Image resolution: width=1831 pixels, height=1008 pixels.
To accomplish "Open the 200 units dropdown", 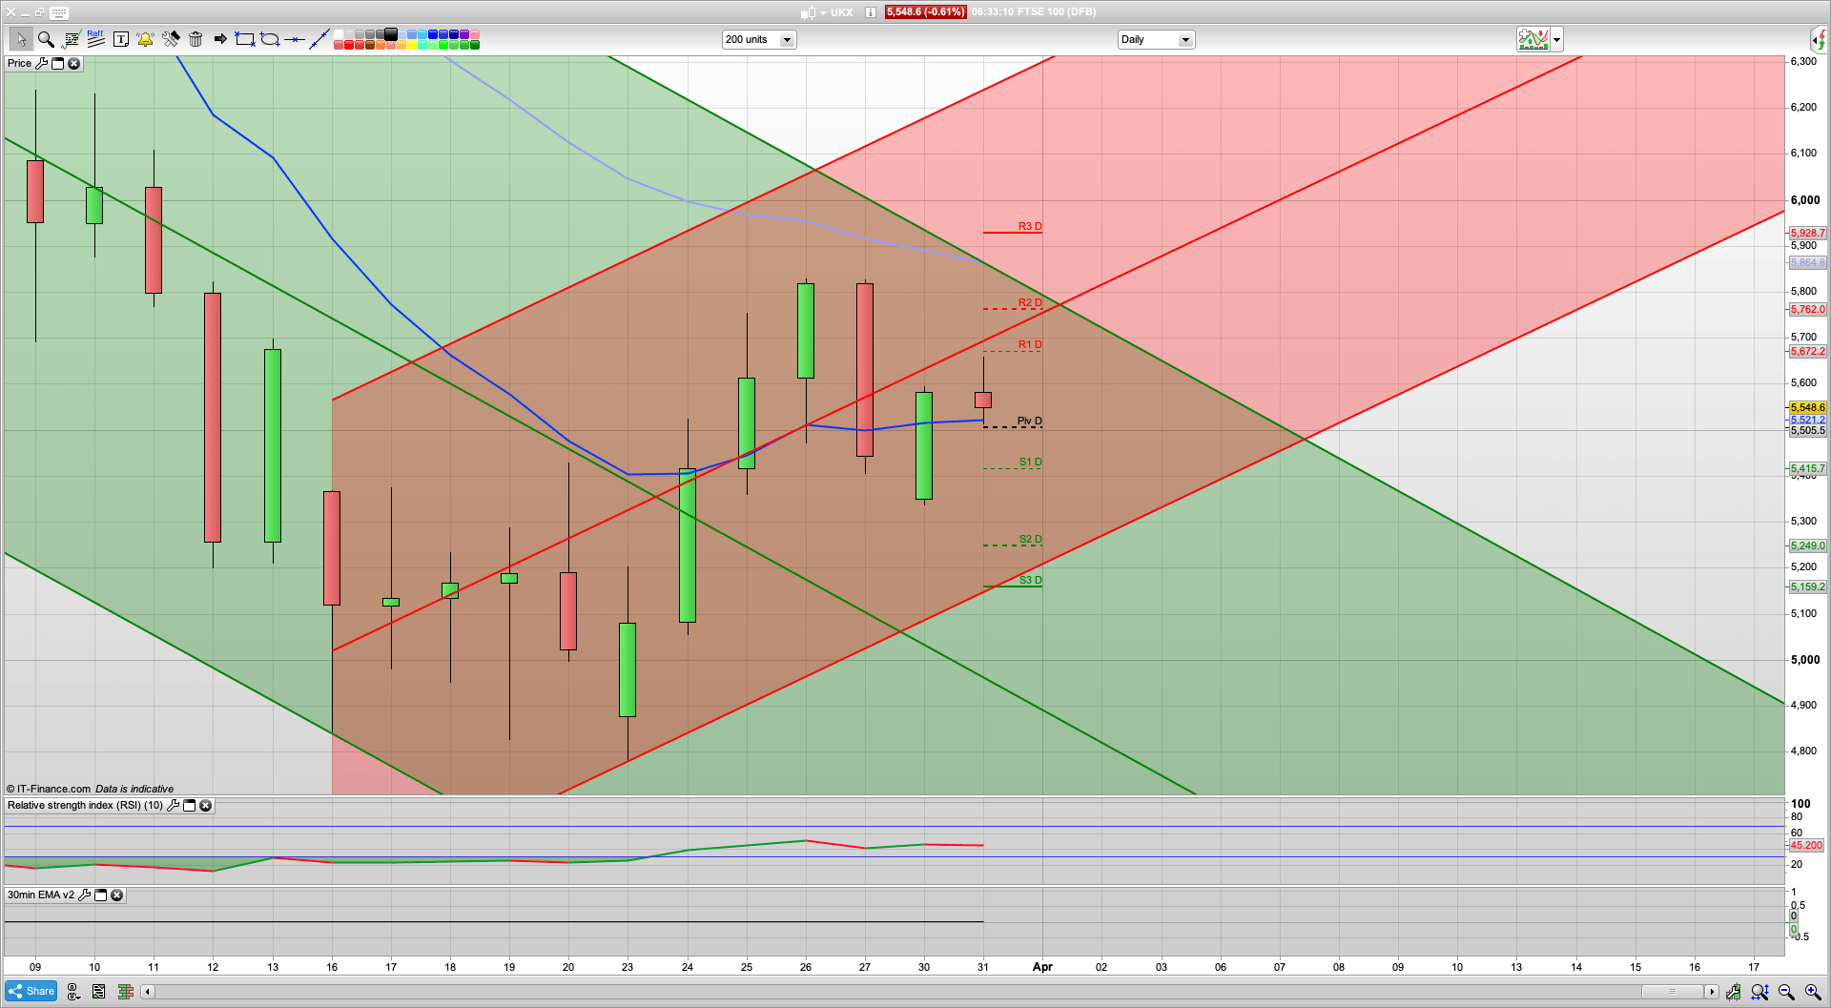I will point(759,39).
